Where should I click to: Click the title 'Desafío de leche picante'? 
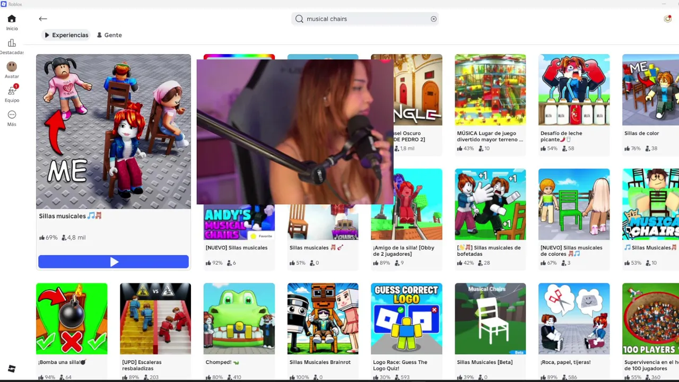[x=561, y=136]
